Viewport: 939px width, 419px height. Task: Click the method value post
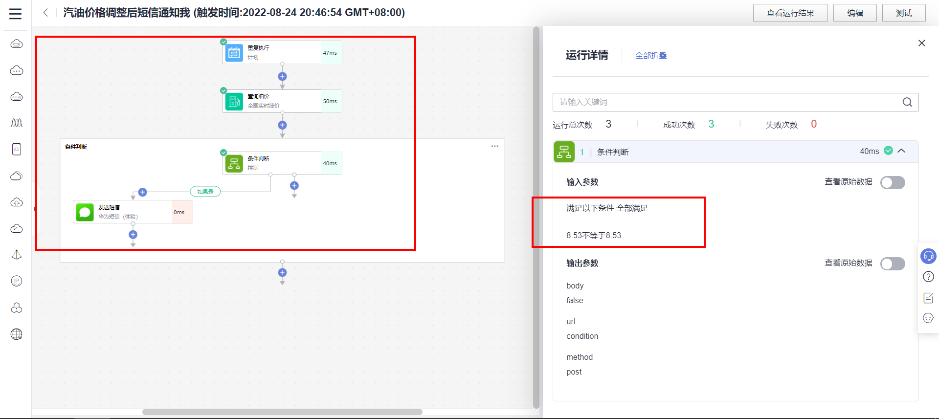point(574,372)
